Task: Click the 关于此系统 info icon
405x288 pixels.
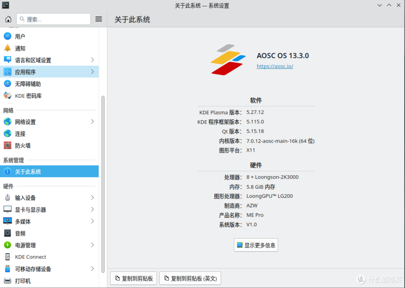Action: pos(7,172)
